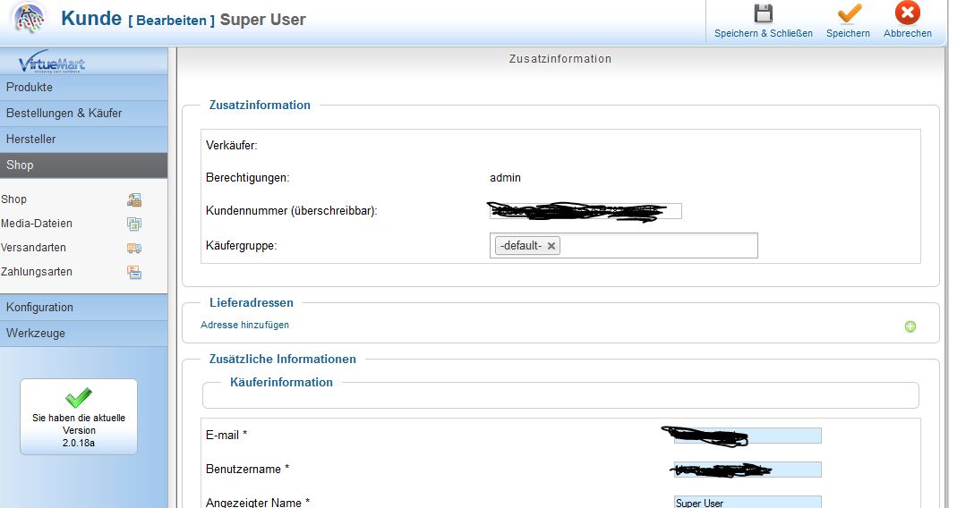Click the Zahlungsarten icon in sidebar
Screen dimensions: 957x508
(x=134, y=273)
